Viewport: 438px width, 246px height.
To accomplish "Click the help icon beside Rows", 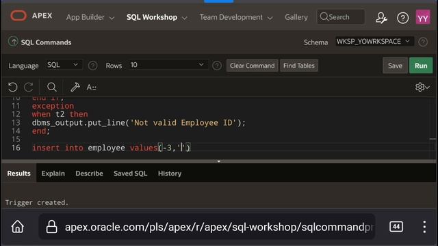I will 217,66.
